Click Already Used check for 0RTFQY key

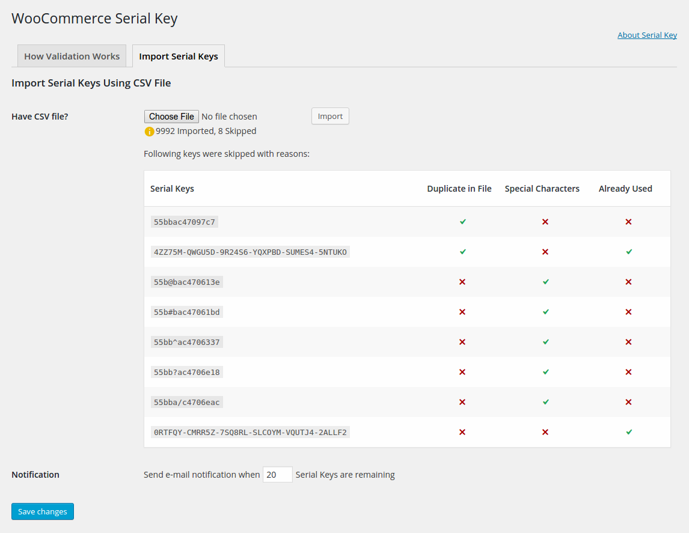628,432
